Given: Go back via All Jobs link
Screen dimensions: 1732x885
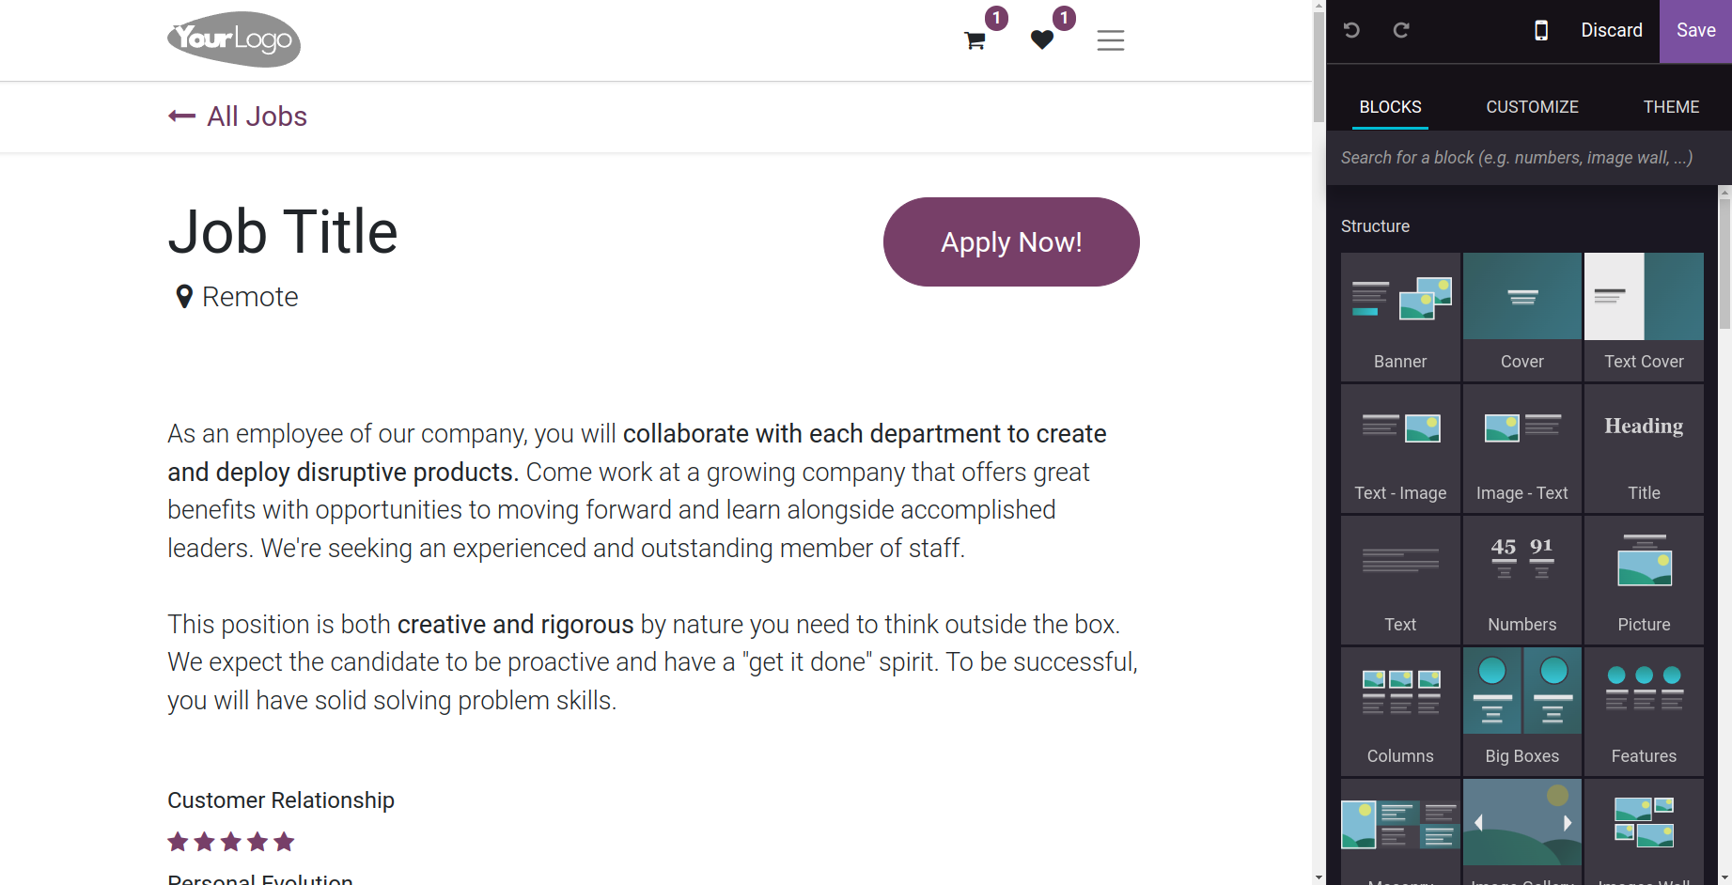Looking at the screenshot, I should pyautogui.click(x=238, y=116).
